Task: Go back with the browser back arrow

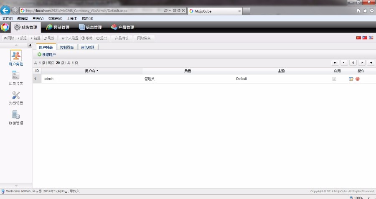Action: (5, 10)
